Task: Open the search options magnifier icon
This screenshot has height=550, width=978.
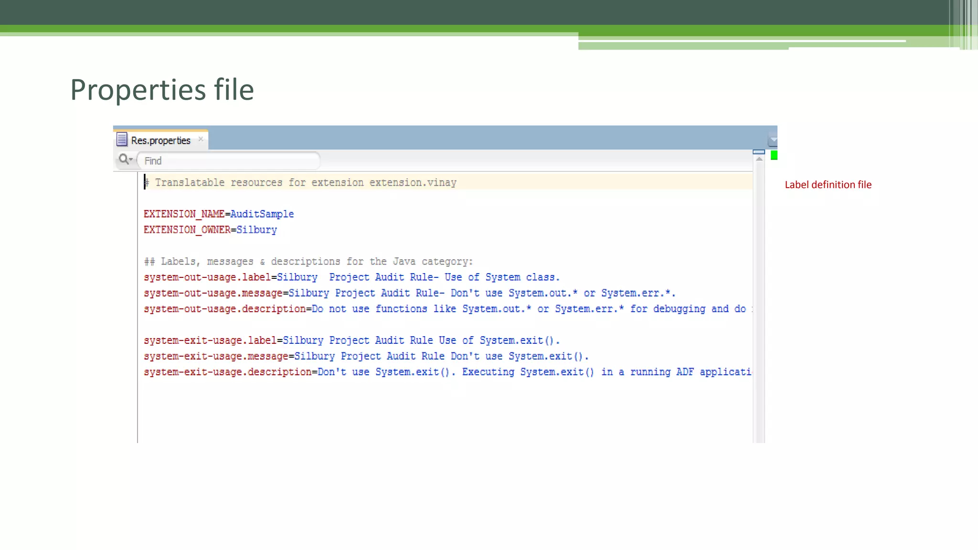Action: pyautogui.click(x=125, y=159)
